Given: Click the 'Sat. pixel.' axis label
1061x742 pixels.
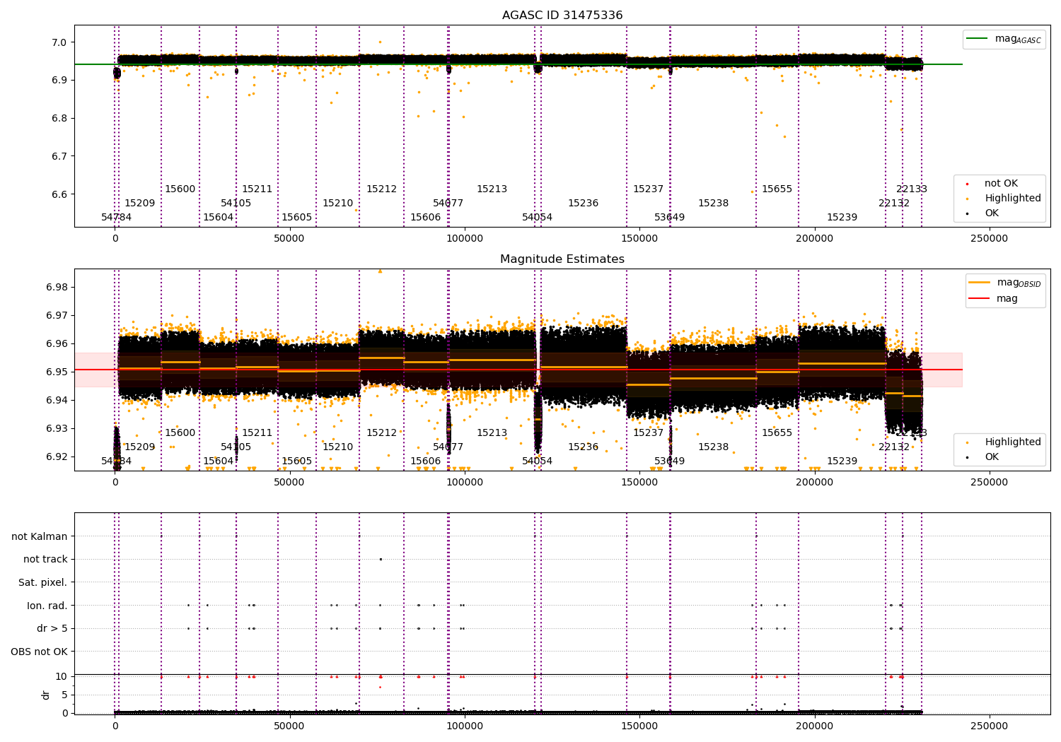Looking at the screenshot, I should (x=43, y=583).
